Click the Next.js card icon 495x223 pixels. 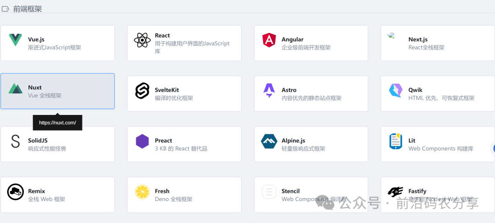point(391,35)
